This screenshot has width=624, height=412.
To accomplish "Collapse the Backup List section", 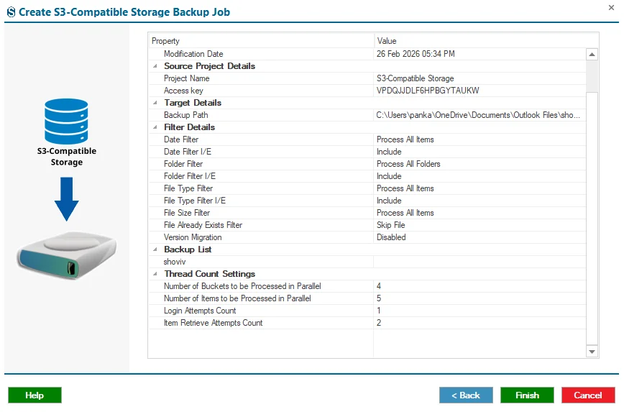I will [155, 250].
